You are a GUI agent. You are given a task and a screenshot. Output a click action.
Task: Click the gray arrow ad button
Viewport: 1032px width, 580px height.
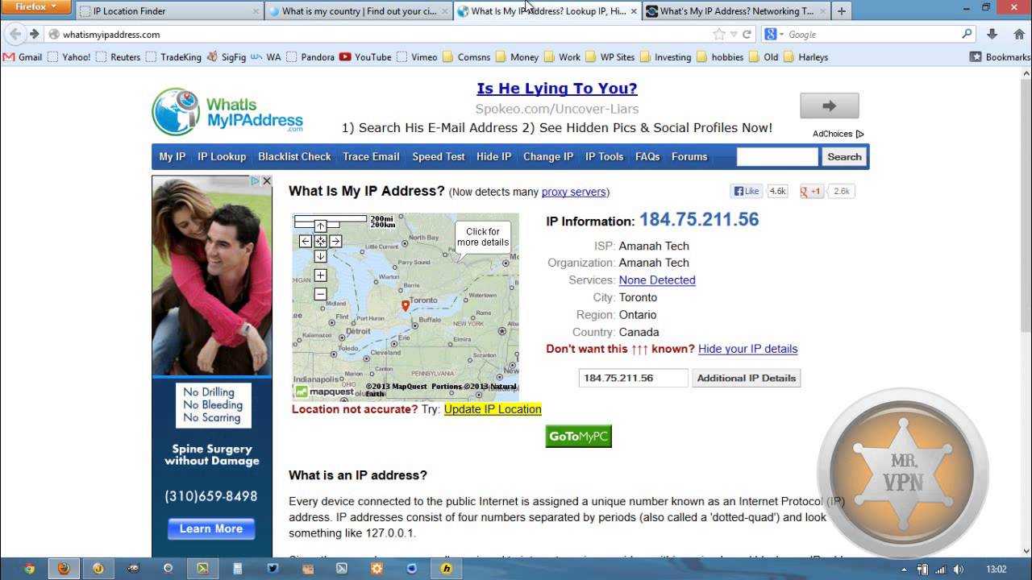829,106
